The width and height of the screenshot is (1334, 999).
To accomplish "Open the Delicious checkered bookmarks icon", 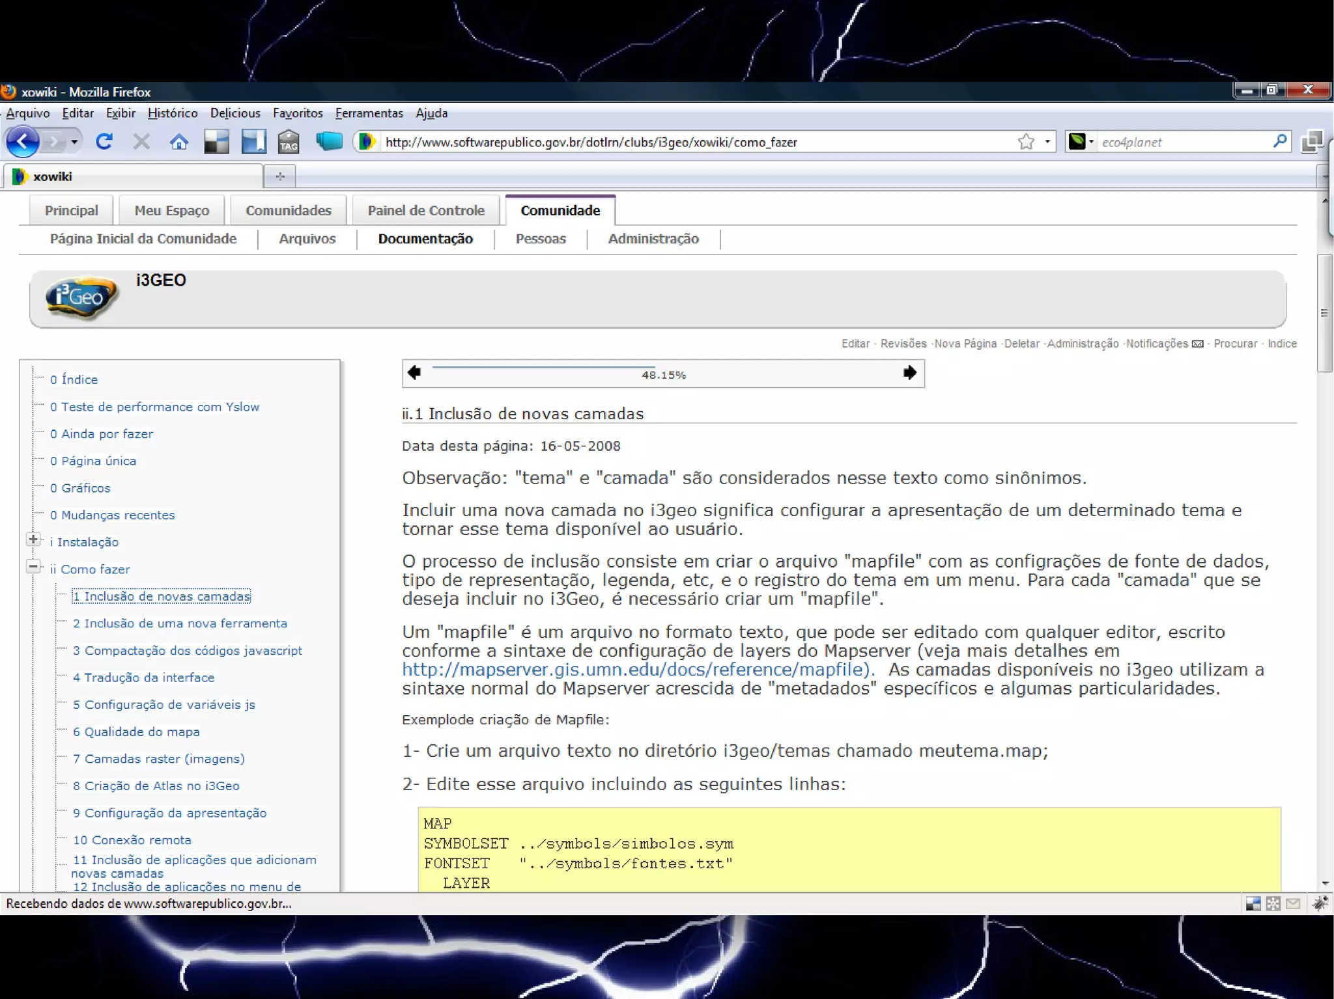I will pos(216,141).
